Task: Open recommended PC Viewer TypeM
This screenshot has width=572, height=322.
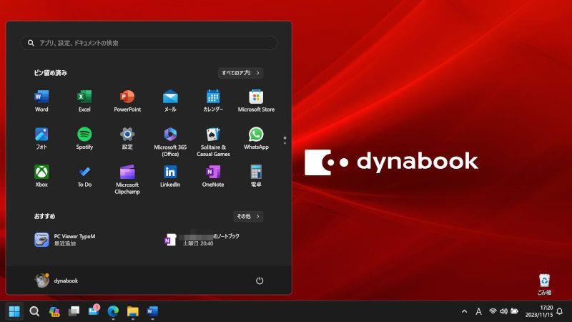Action: (66, 240)
